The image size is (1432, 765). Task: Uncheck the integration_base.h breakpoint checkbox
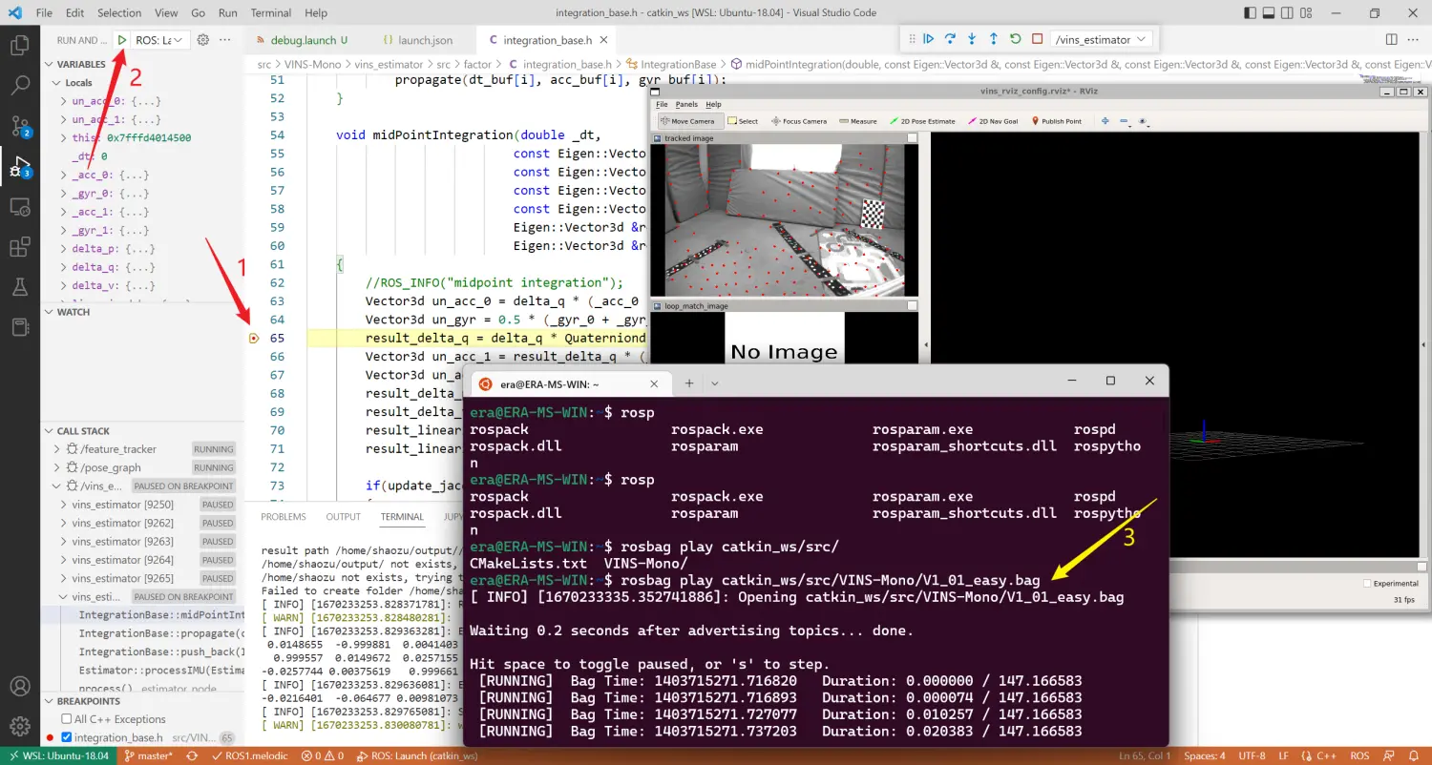pos(67,737)
